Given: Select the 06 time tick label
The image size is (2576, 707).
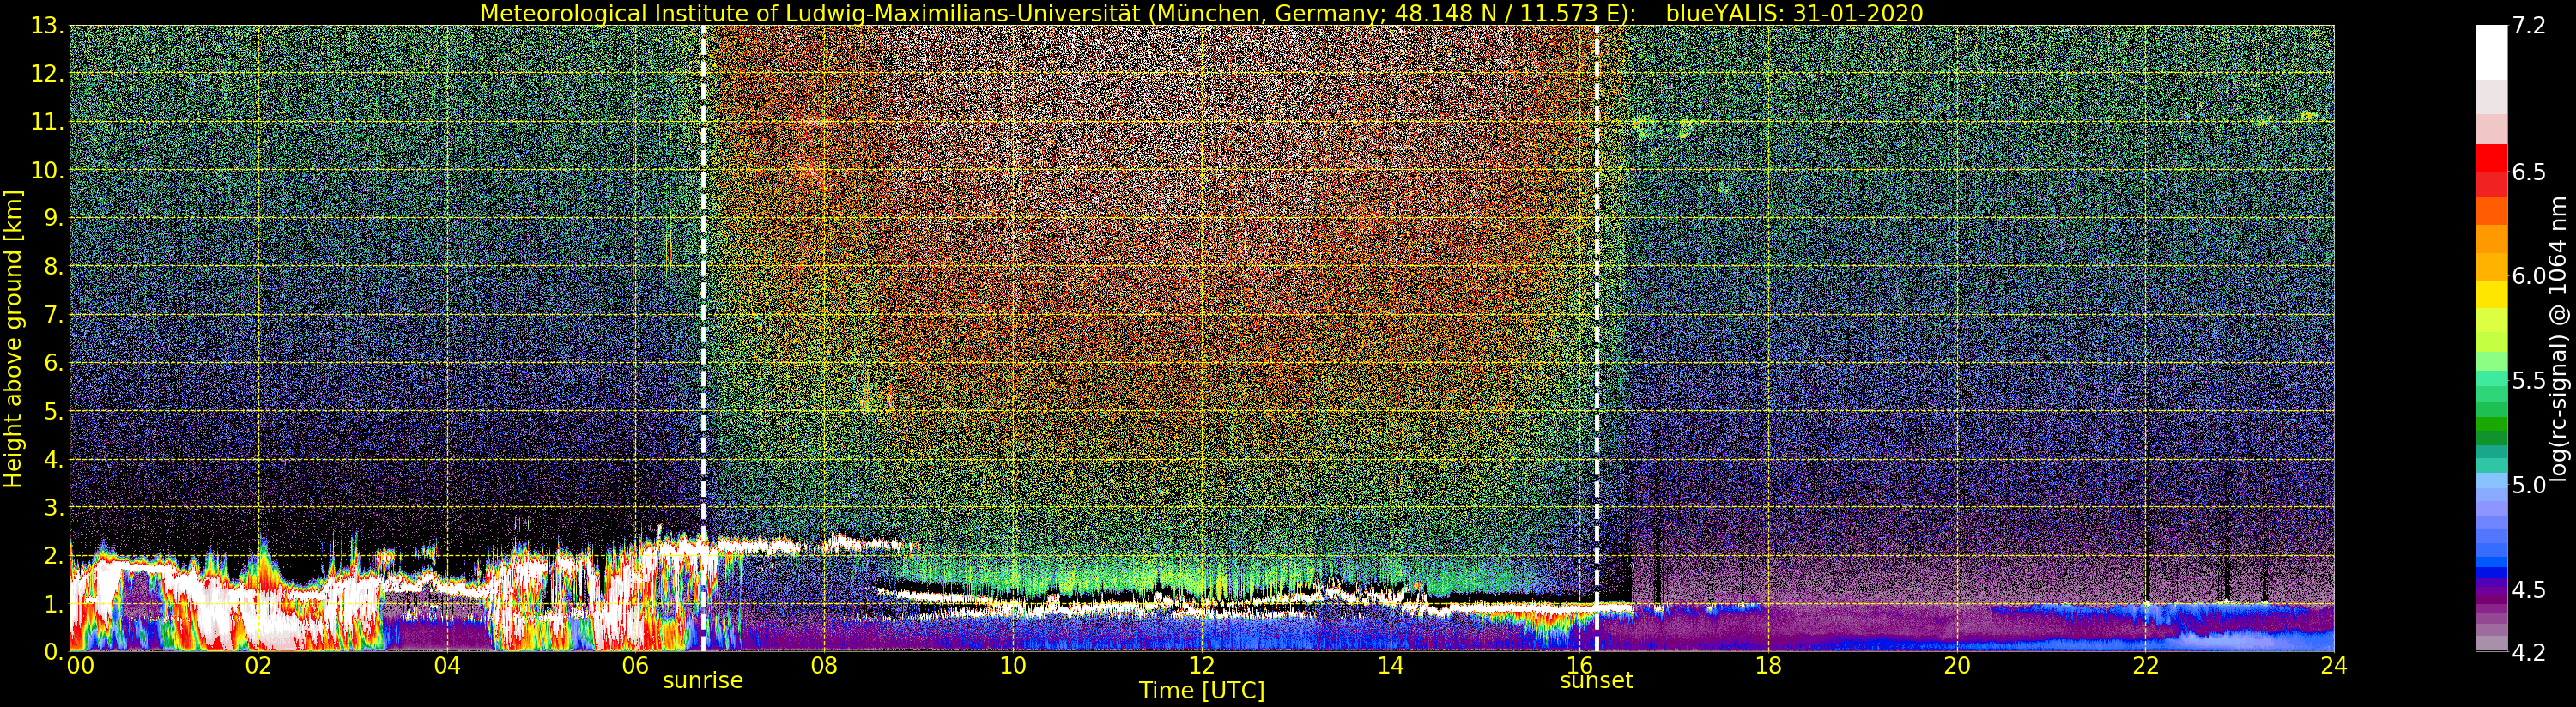Looking at the screenshot, I should click(635, 666).
